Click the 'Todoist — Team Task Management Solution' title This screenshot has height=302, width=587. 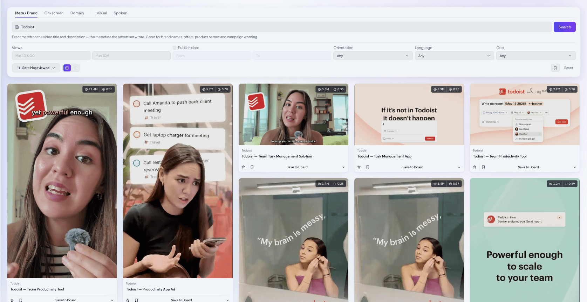coord(277,156)
